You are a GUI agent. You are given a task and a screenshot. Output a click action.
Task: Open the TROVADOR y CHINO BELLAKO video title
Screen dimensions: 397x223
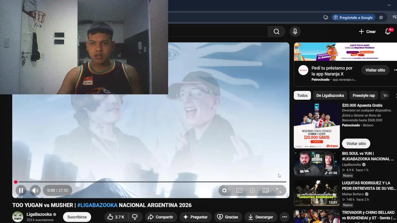(x=369, y=215)
